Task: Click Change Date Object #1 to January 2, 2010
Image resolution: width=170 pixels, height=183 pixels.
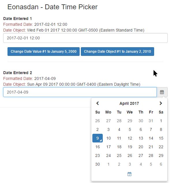Action: 117,52
